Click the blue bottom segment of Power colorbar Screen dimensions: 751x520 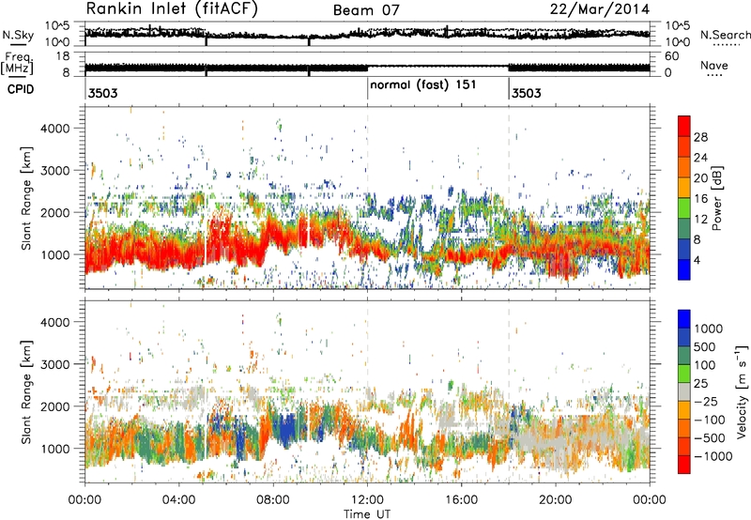click(684, 270)
